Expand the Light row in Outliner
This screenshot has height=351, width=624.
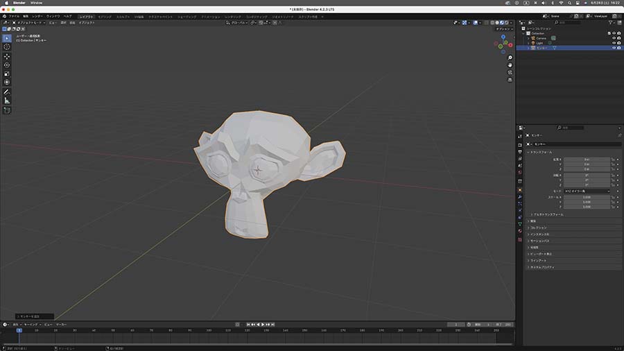(x=528, y=43)
